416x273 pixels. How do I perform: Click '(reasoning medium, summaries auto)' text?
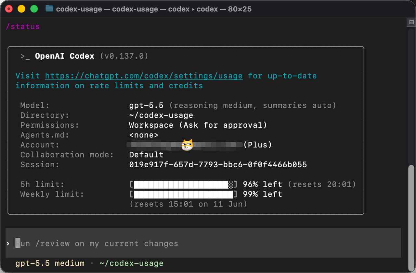253,105
